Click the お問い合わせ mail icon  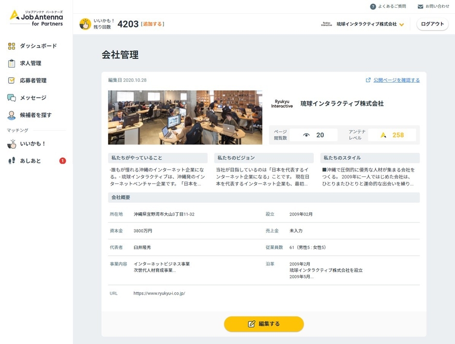[x=420, y=6]
